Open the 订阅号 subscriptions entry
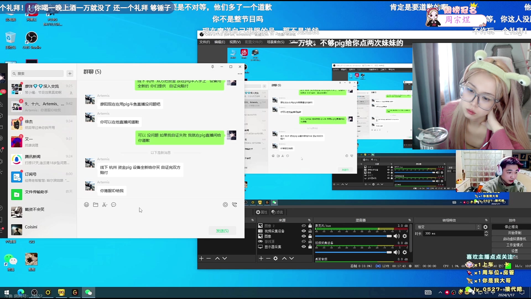 tap(42, 177)
